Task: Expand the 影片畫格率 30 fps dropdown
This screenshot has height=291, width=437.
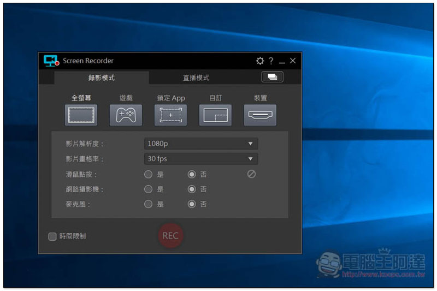Action: (201, 159)
